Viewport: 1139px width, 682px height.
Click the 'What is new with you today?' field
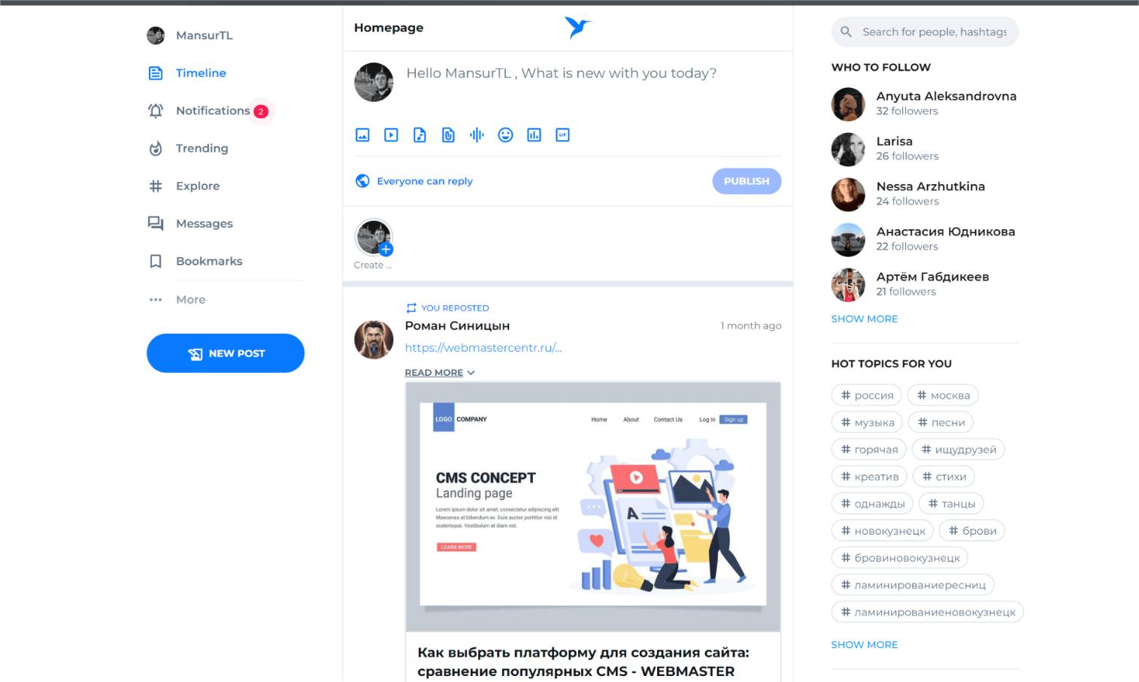coord(561,73)
